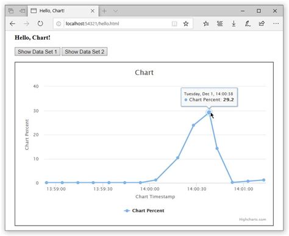289x236 pixels.
Task: Add page to favorites star icon
Action: (185, 24)
